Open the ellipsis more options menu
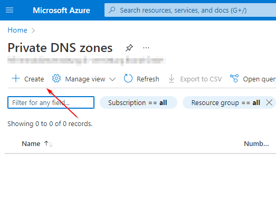Image resolution: width=276 pixels, height=198 pixels. (x=146, y=48)
